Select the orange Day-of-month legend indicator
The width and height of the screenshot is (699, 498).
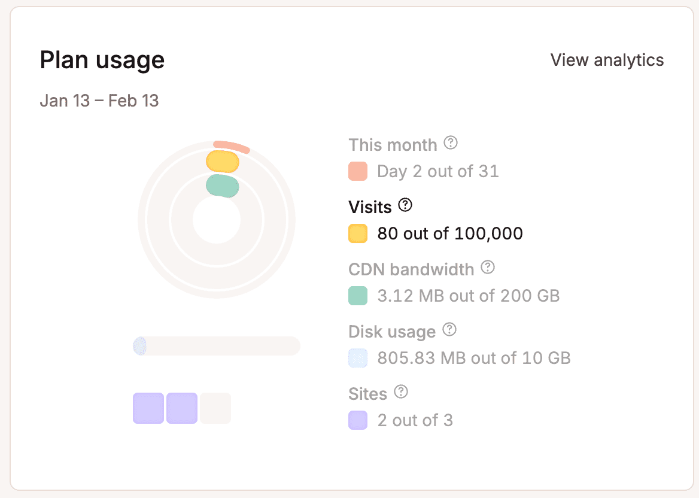[x=357, y=171]
